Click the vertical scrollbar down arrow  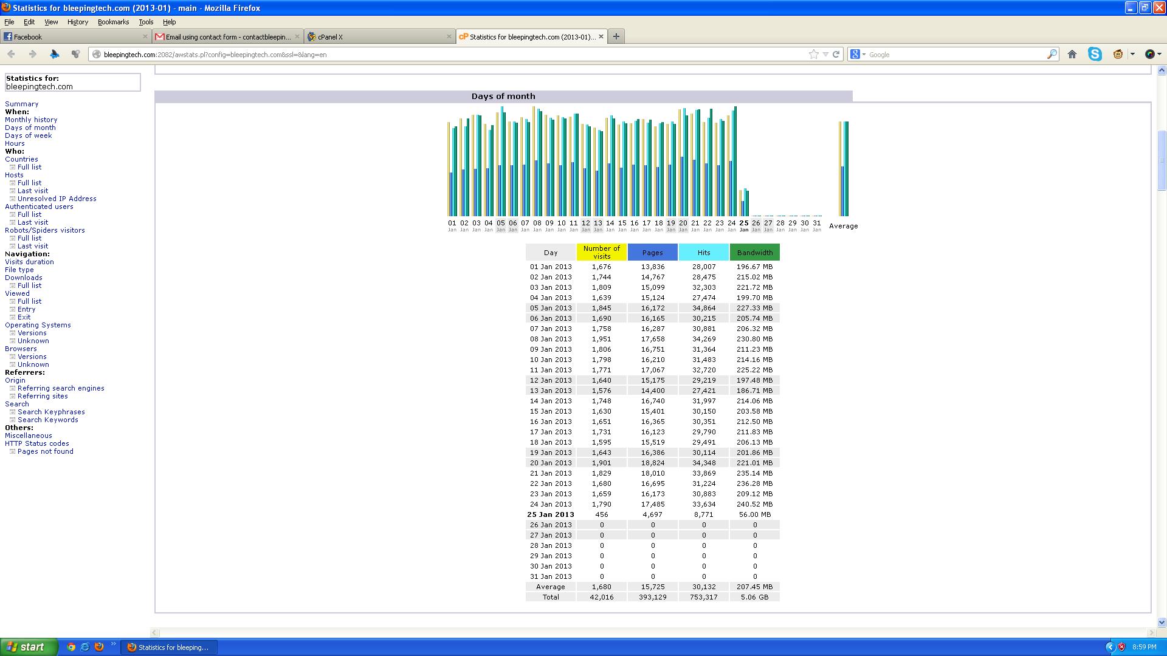1162,622
